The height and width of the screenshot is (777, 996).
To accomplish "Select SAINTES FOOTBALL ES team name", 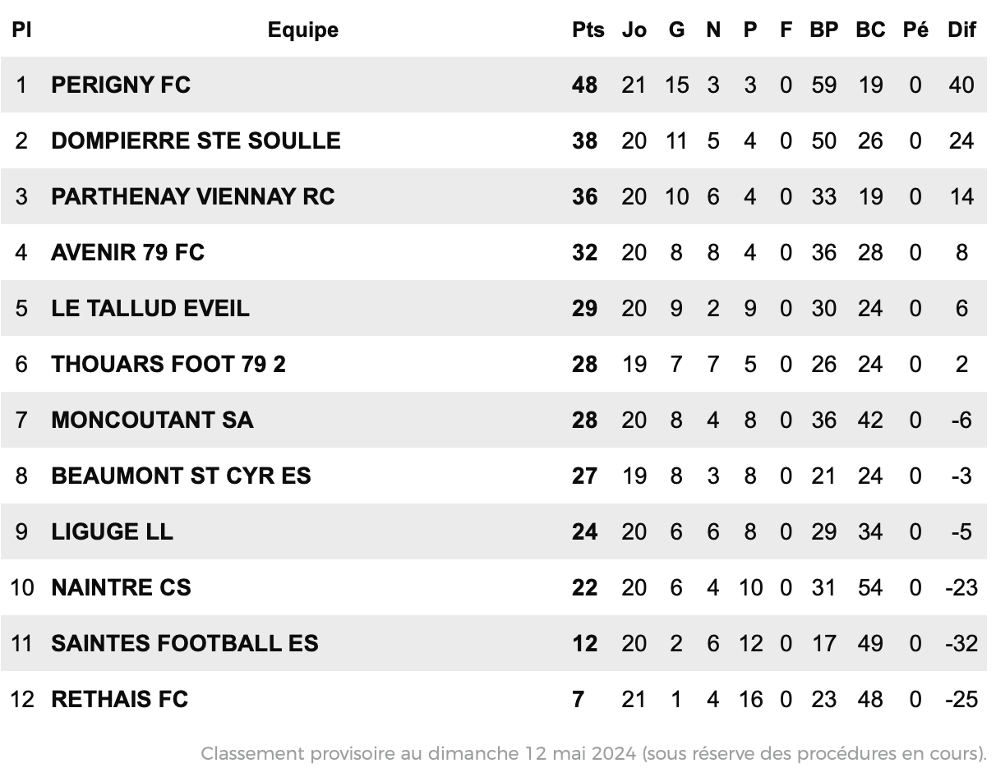I will pyautogui.click(x=185, y=643).
